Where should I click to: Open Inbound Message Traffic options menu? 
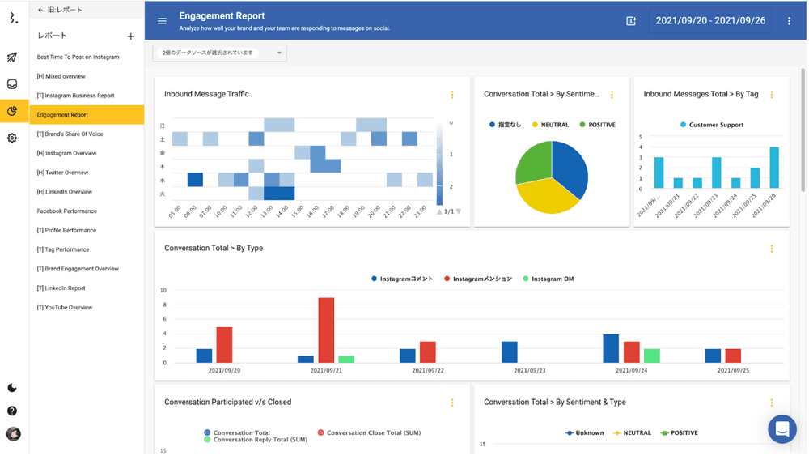[452, 95]
